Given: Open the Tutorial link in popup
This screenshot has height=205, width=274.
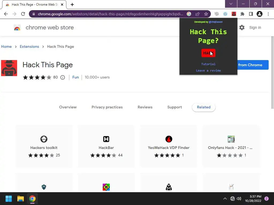Looking at the screenshot, I should [x=208, y=64].
